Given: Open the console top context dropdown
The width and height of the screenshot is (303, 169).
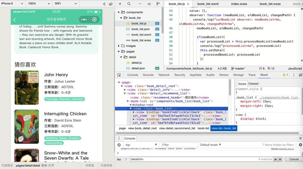Looking at the screenshot, I should [141, 145].
